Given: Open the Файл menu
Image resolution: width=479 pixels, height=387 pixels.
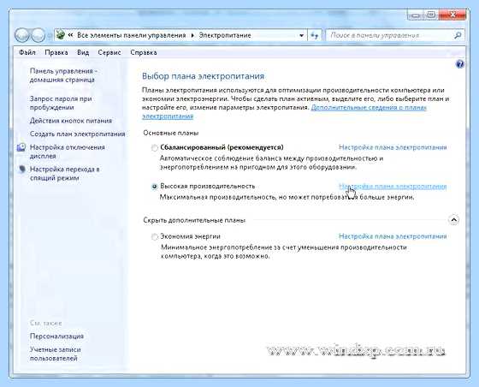Looking at the screenshot, I should click(27, 52).
